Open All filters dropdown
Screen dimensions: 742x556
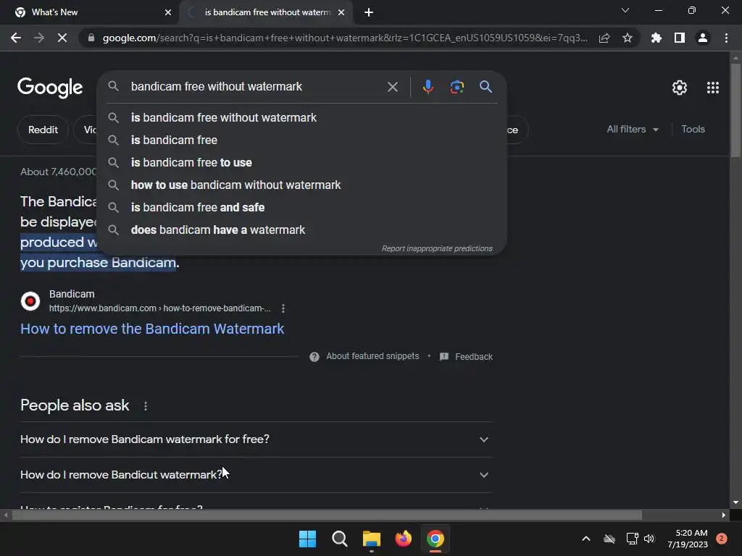tap(632, 129)
